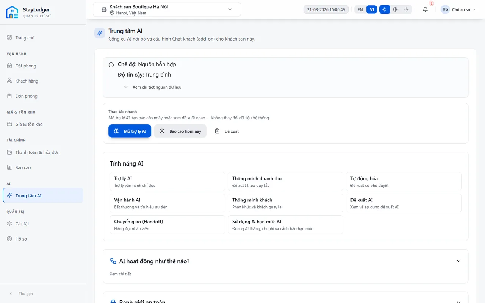Open the Đề xuất AI feature card
This screenshot has height=303, width=485.
[404, 203]
